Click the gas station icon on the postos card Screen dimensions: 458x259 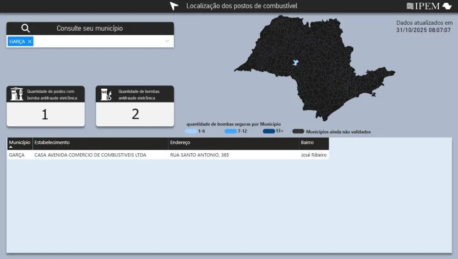click(17, 94)
